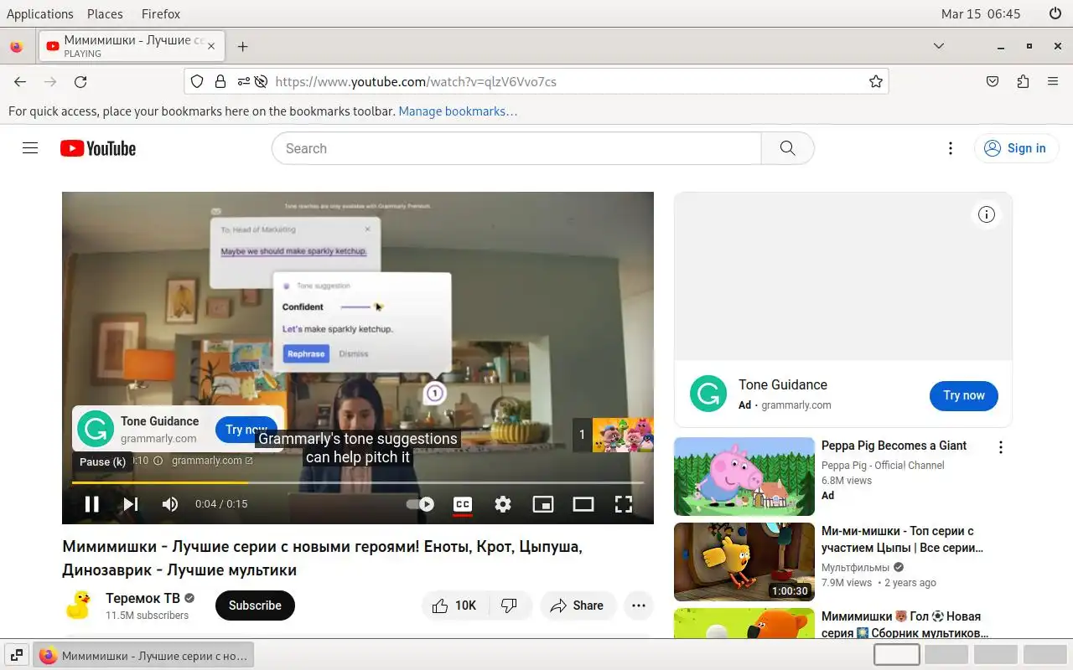Open Applications menu
1073x670 pixels.
[x=40, y=13]
